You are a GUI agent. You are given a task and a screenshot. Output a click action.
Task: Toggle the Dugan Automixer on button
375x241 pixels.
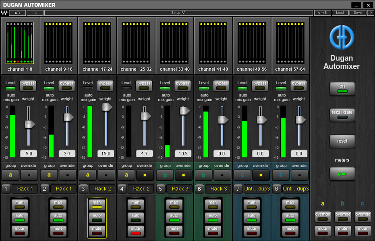[342, 89]
